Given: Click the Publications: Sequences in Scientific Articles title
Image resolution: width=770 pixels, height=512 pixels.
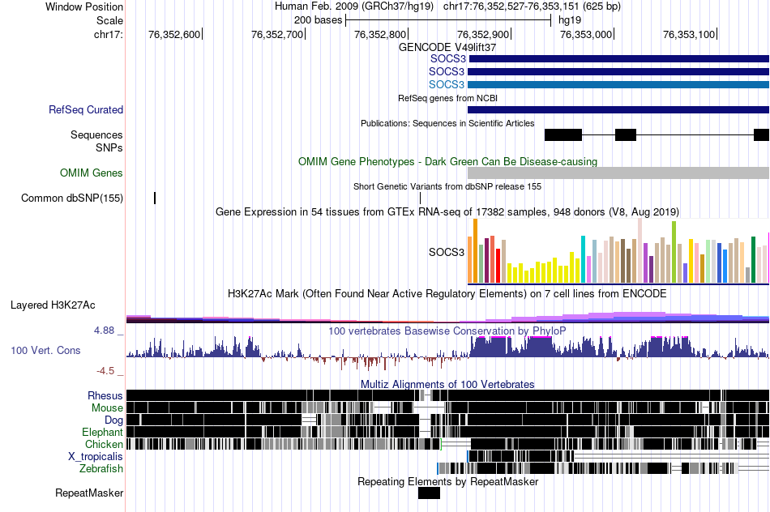Looking at the screenshot, I should coord(447,123).
